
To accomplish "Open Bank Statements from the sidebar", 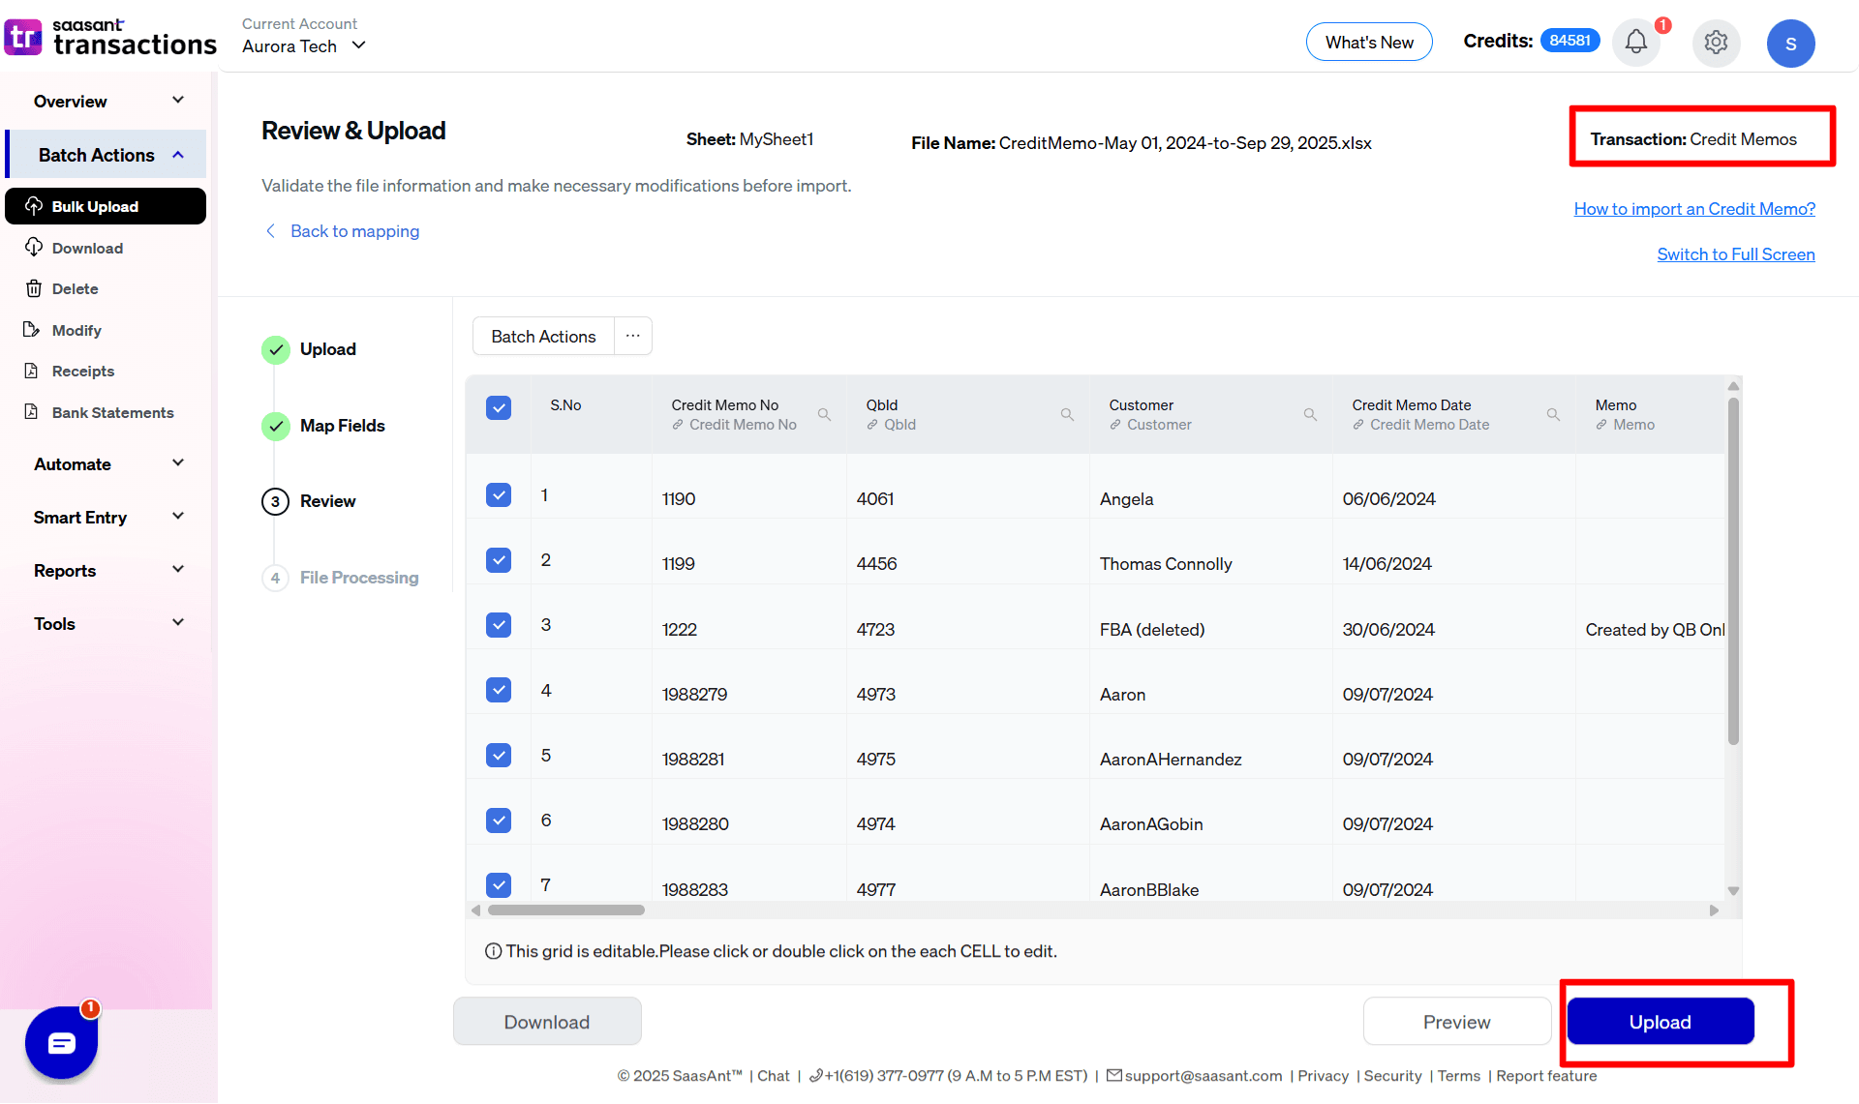I will pyautogui.click(x=111, y=412).
